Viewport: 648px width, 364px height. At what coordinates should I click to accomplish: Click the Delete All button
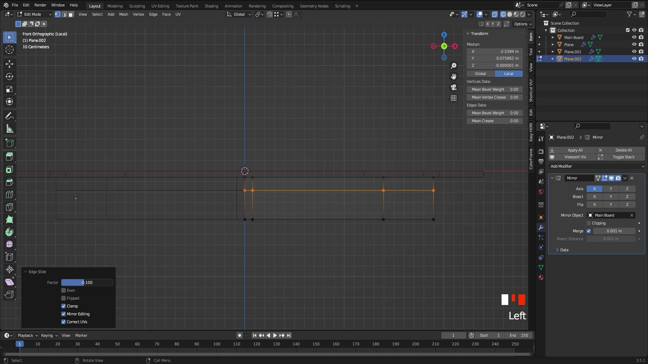(620, 150)
